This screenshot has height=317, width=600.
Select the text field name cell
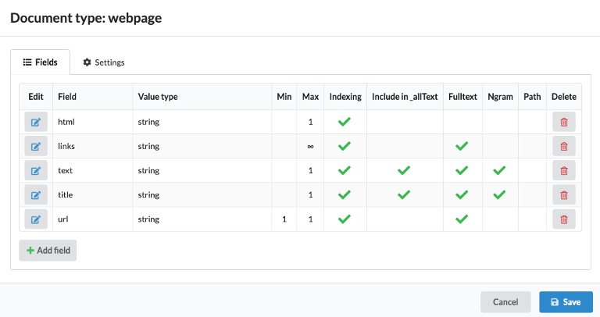click(93, 170)
